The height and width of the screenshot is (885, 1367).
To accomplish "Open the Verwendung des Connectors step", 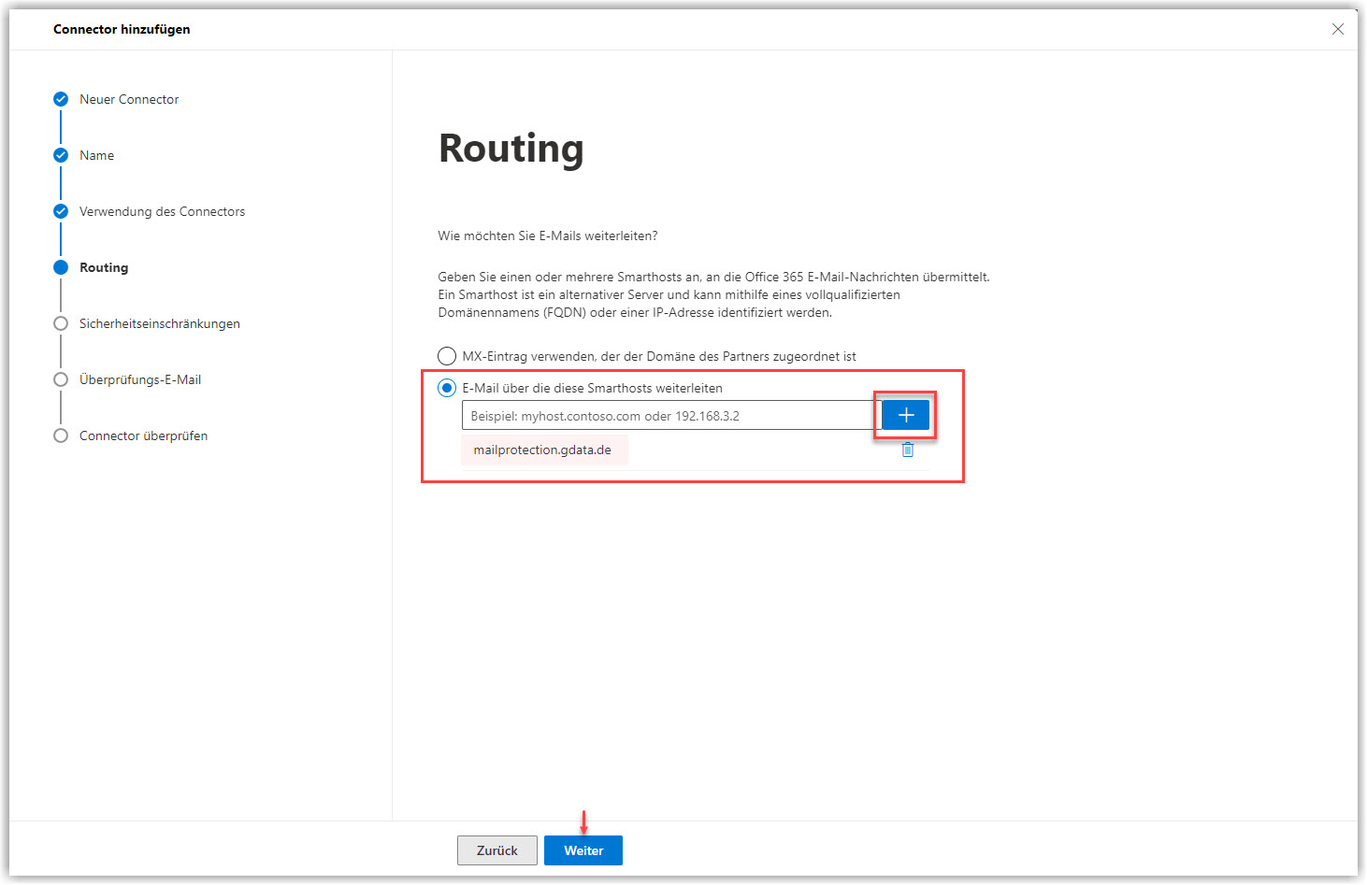I will 162,211.
